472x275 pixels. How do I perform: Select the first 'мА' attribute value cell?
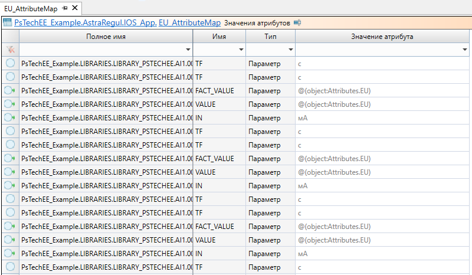click(303, 118)
